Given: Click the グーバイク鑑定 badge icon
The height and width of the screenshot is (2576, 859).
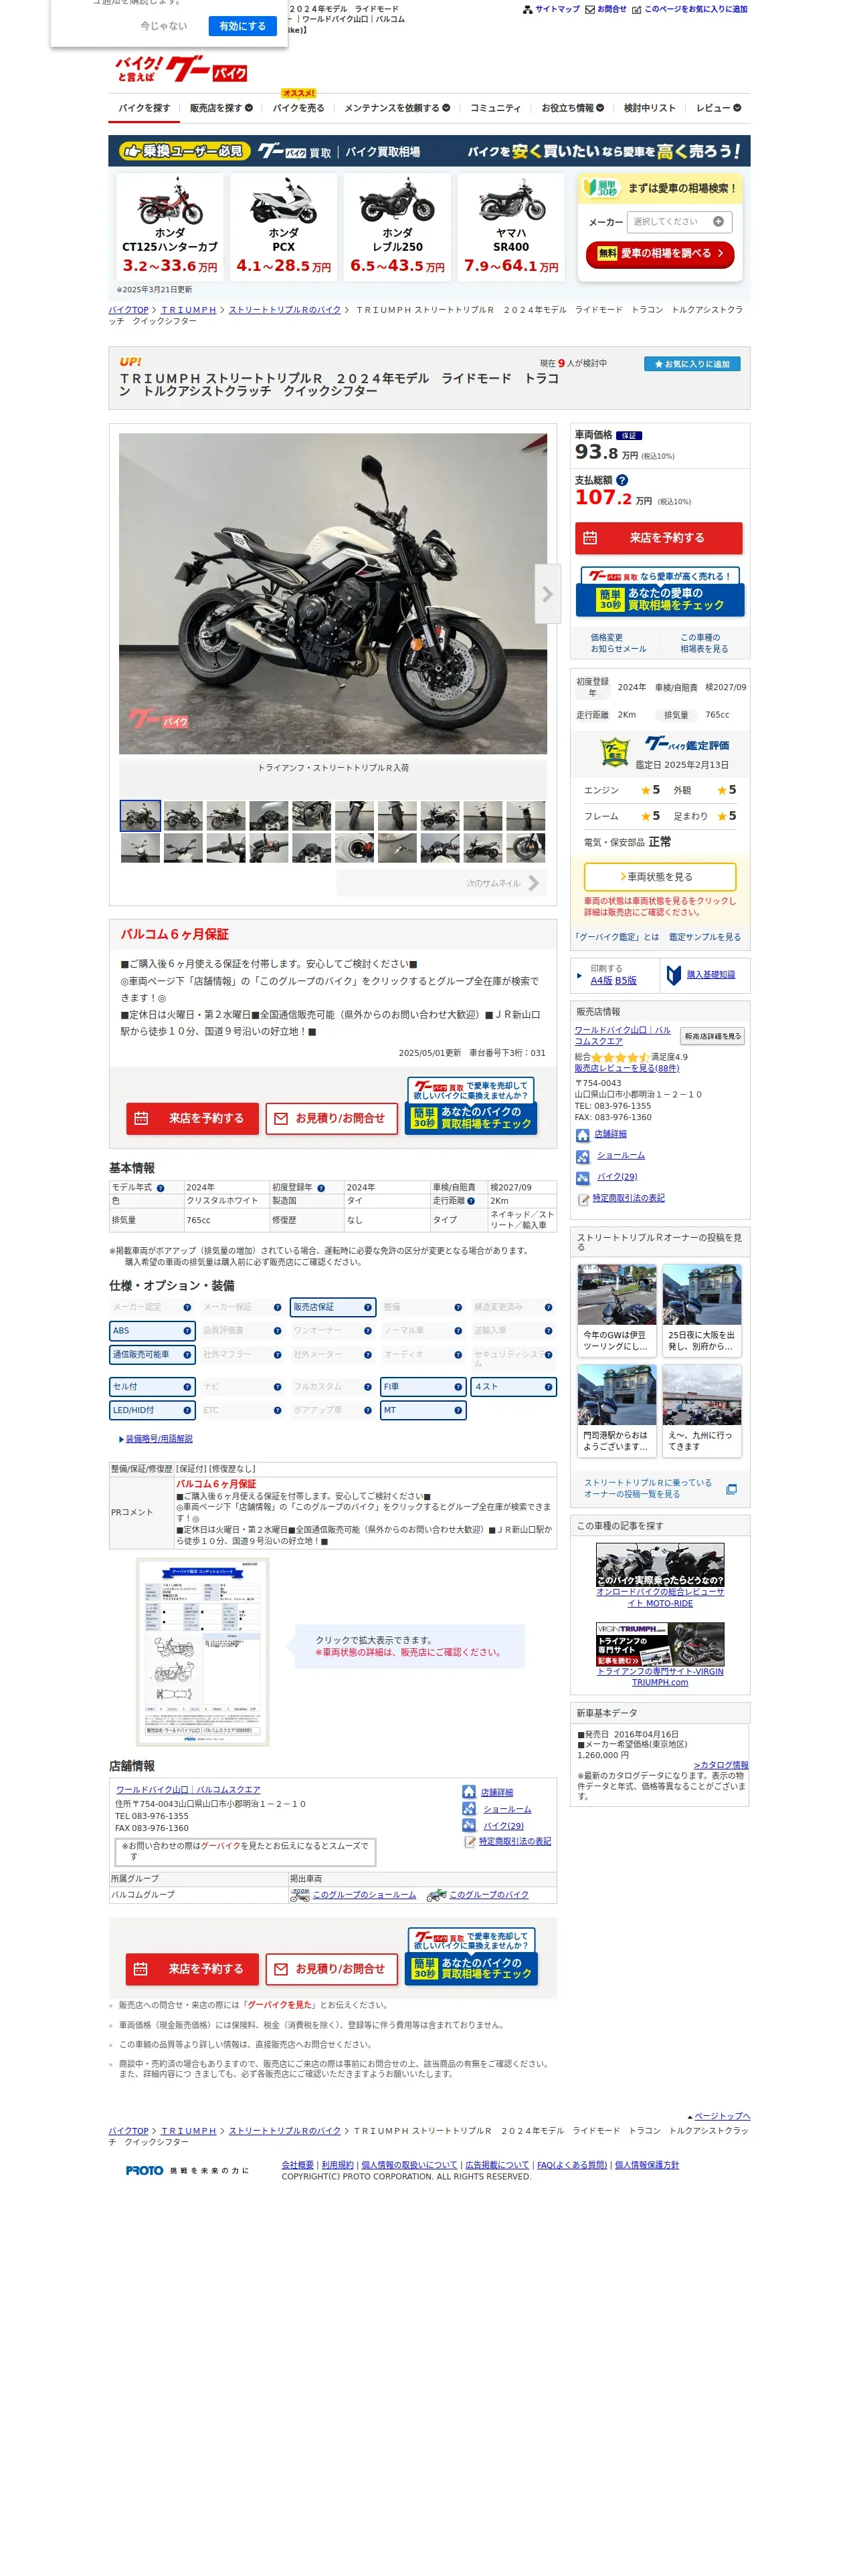Looking at the screenshot, I should [x=614, y=751].
